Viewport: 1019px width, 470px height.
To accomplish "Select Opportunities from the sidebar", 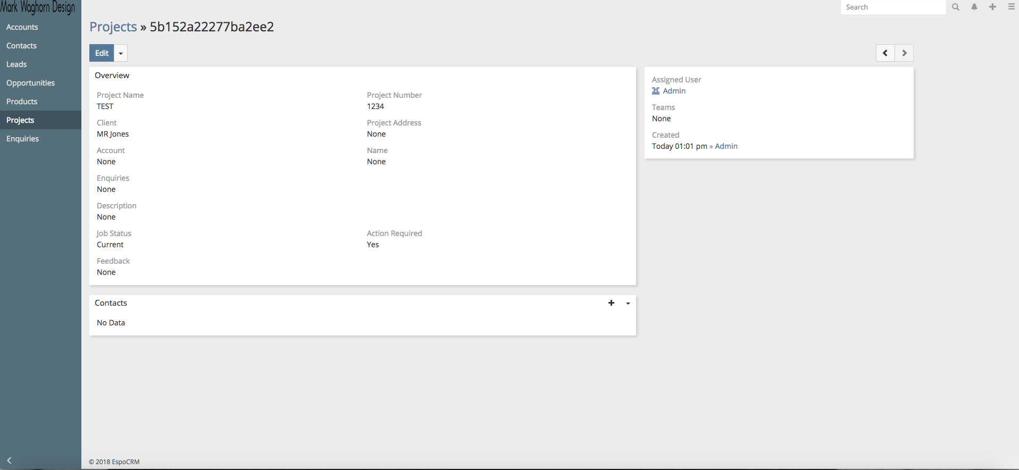I will tap(30, 83).
